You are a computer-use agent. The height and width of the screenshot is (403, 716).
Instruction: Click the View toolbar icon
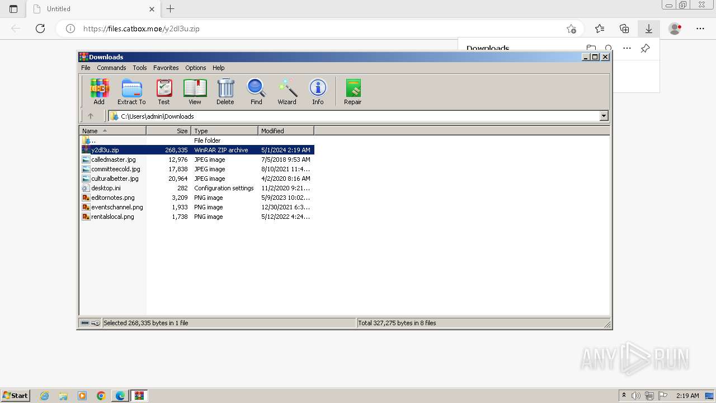(195, 92)
